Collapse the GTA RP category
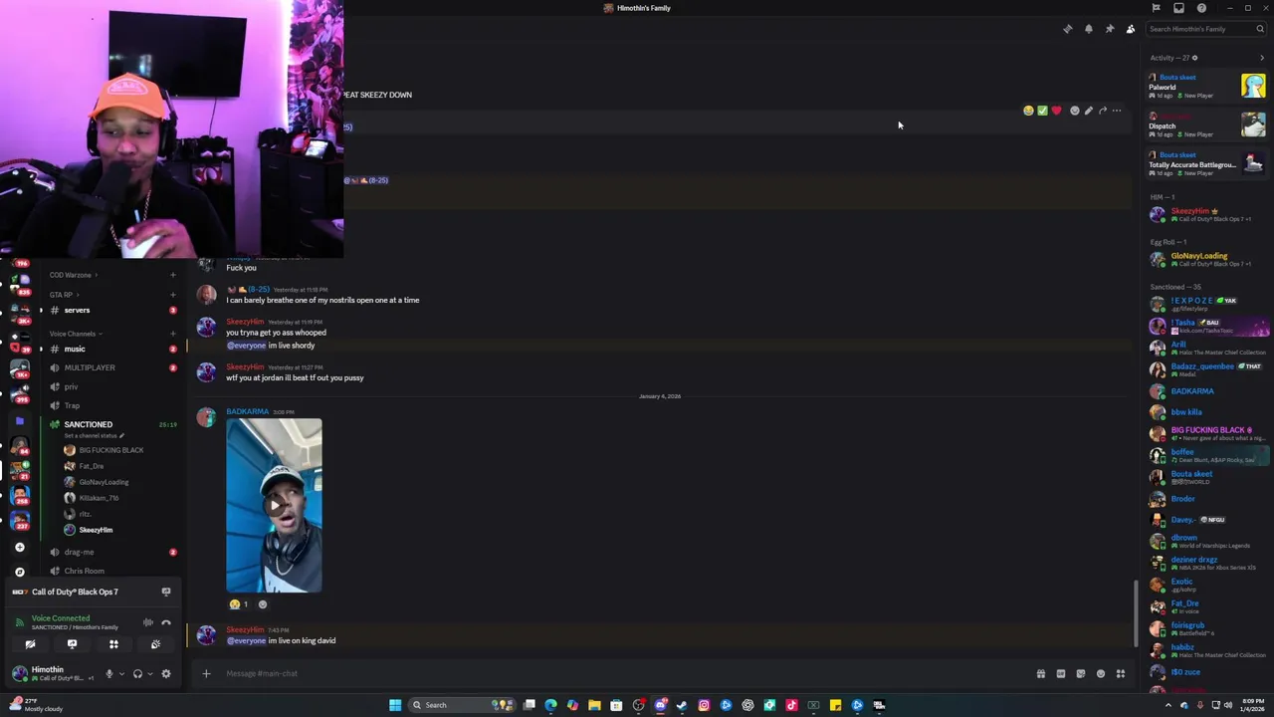 [x=63, y=295]
